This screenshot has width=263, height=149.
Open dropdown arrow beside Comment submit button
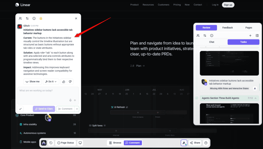point(77,109)
